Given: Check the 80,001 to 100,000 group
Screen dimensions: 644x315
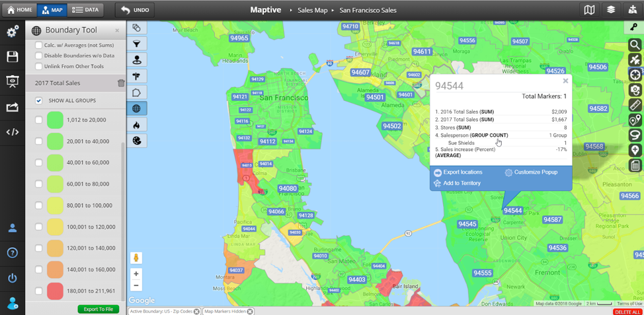Looking at the screenshot, I should tap(38, 205).
